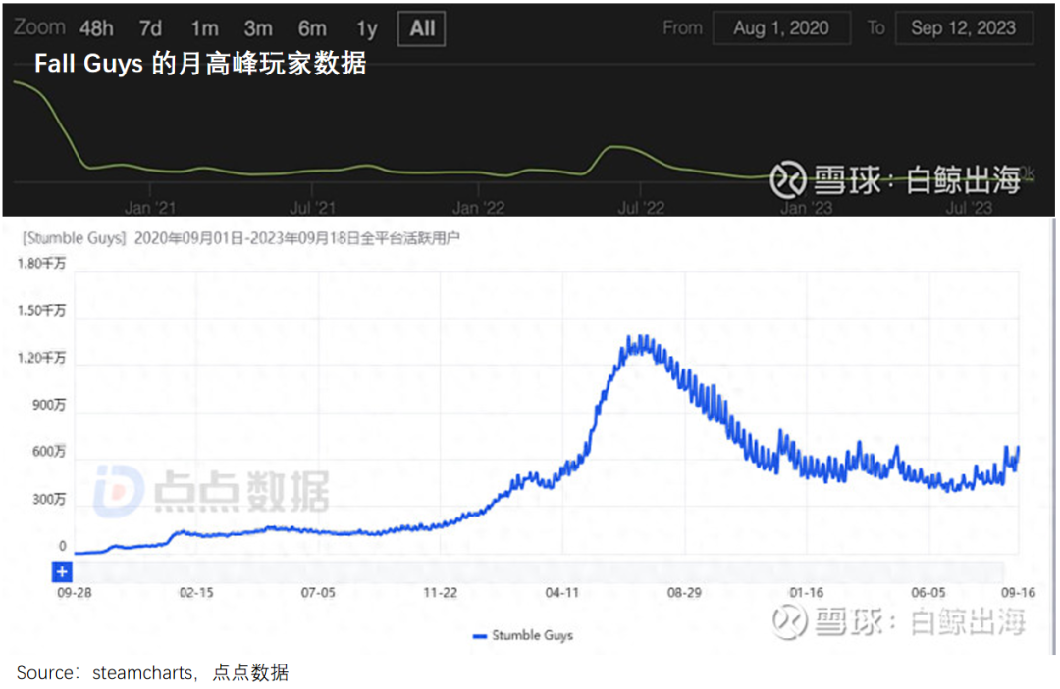Click the Jul '21 axis label
This screenshot has height=689, width=1060.
click(x=312, y=208)
